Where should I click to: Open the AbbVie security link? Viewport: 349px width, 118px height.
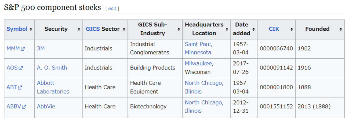46,107
